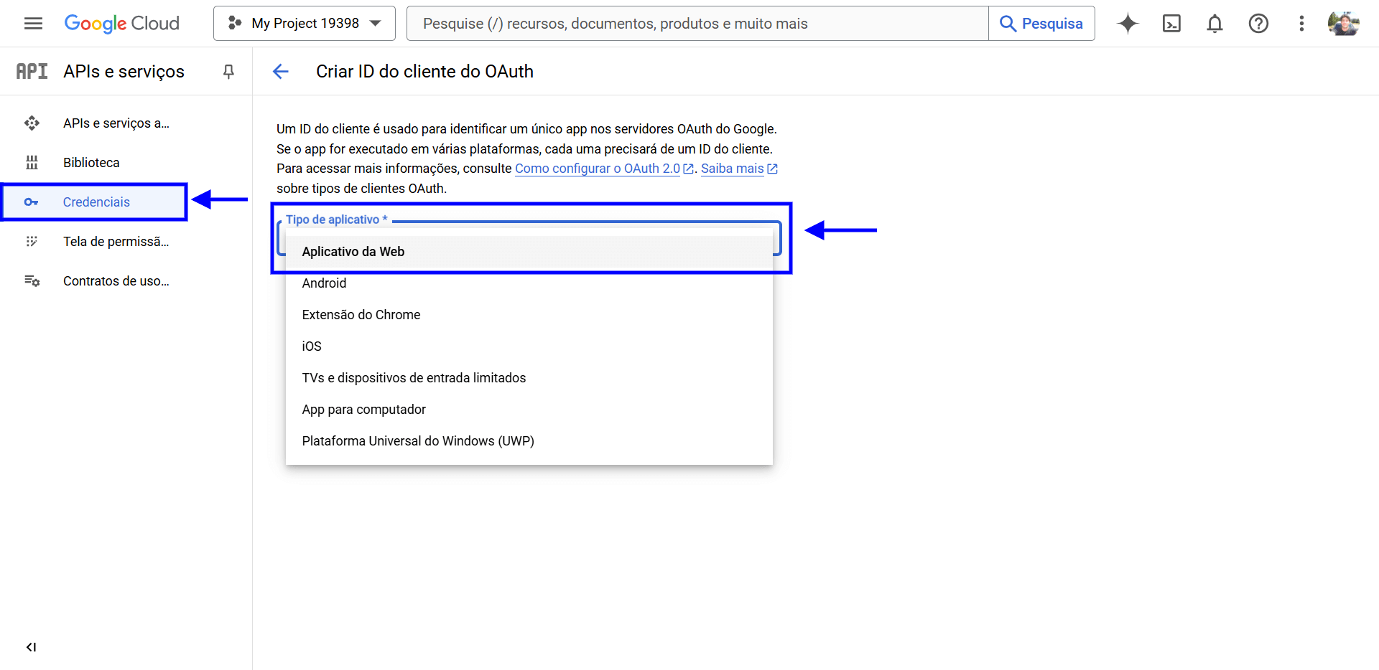Open the Biblioteca page
Image resolution: width=1379 pixels, height=670 pixels.
pos(91,163)
